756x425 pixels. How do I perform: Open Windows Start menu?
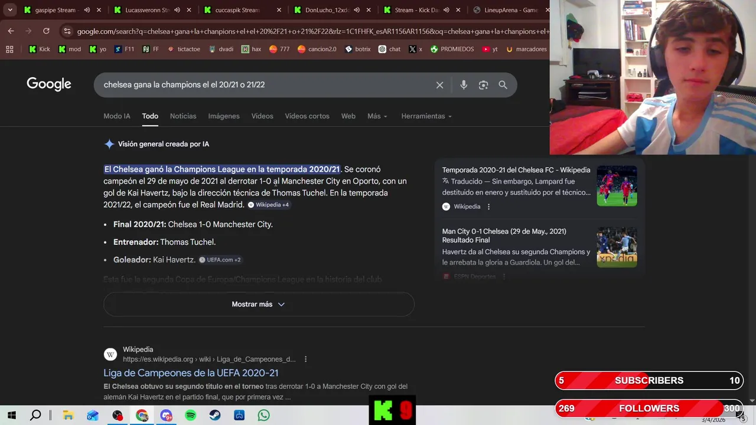pos(11,416)
